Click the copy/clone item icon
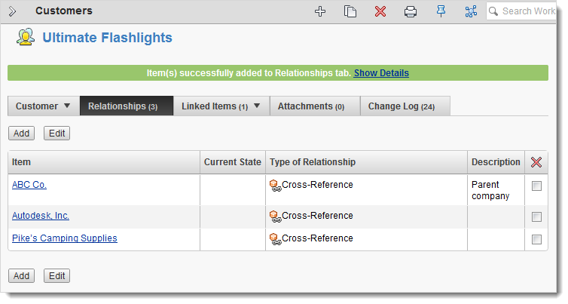Image resolution: width=568 pixels, height=304 pixels. (x=350, y=11)
